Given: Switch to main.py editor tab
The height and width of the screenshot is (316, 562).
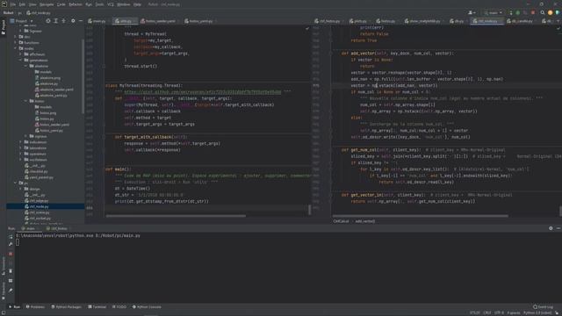Looking at the screenshot, I should [x=97, y=21].
